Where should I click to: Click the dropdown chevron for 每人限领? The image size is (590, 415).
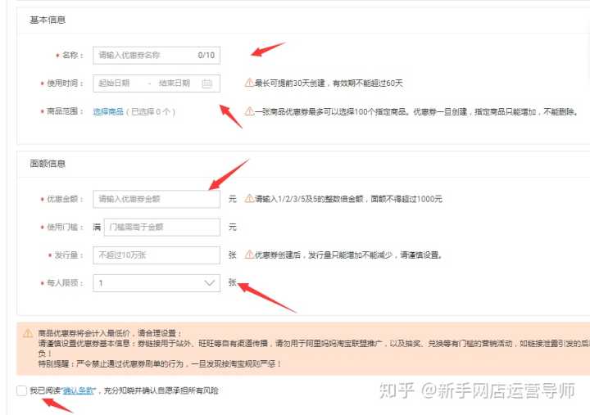click(209, 283)
